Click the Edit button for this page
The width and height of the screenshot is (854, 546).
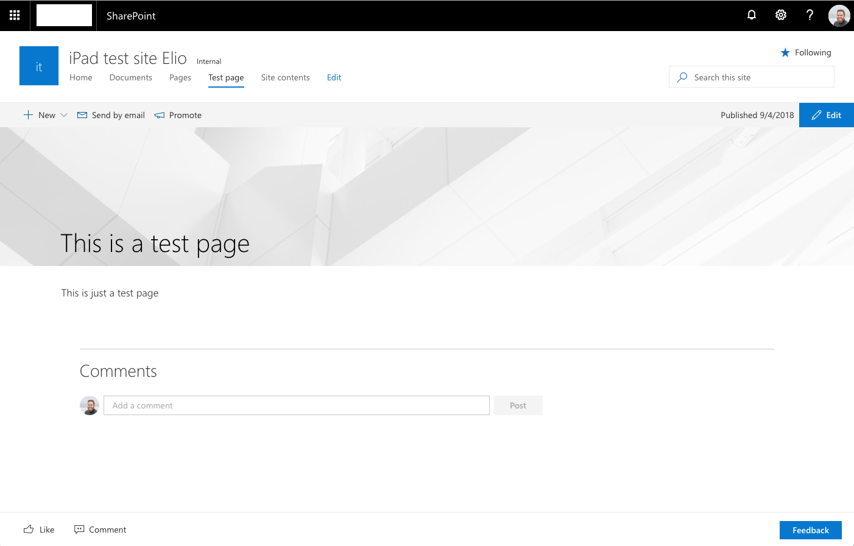point(826,114)
